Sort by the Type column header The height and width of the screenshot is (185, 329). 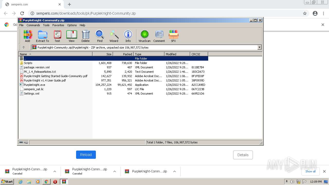(x=149, y=54)
